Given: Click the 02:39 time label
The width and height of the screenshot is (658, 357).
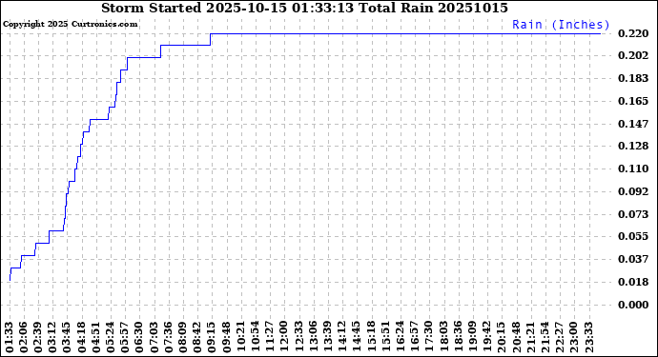Looking at the screenshot, I should pos(39,338).
